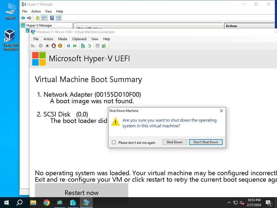Select Hyper-V Manager tree root node
Screen dimensions: 277x208
point(39,25)
